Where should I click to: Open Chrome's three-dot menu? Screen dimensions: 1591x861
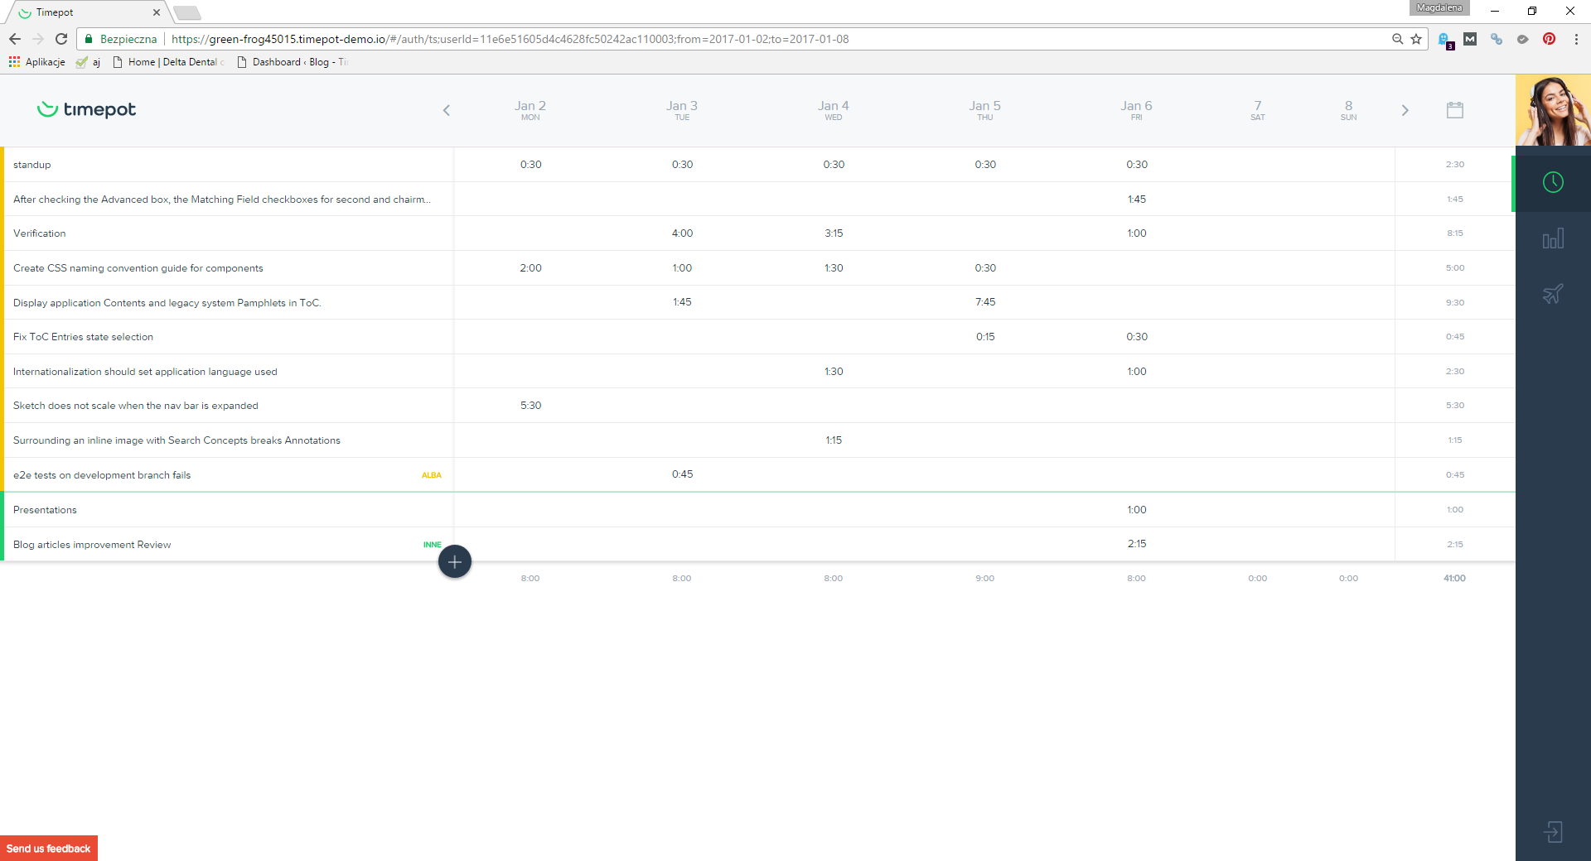1576,39
